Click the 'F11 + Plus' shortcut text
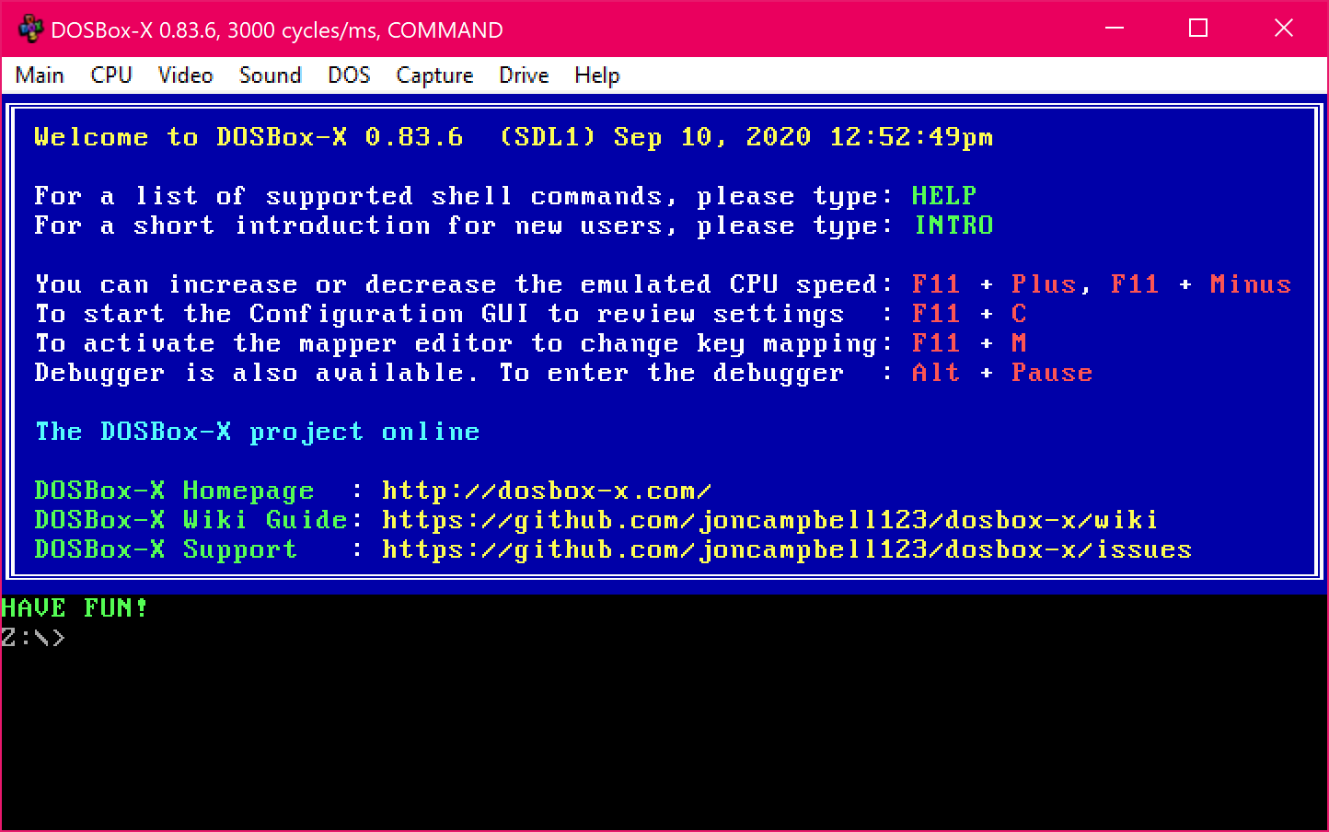Image resolution: width=1329 pixels, height=832 pixels. [x=995, y=283]
